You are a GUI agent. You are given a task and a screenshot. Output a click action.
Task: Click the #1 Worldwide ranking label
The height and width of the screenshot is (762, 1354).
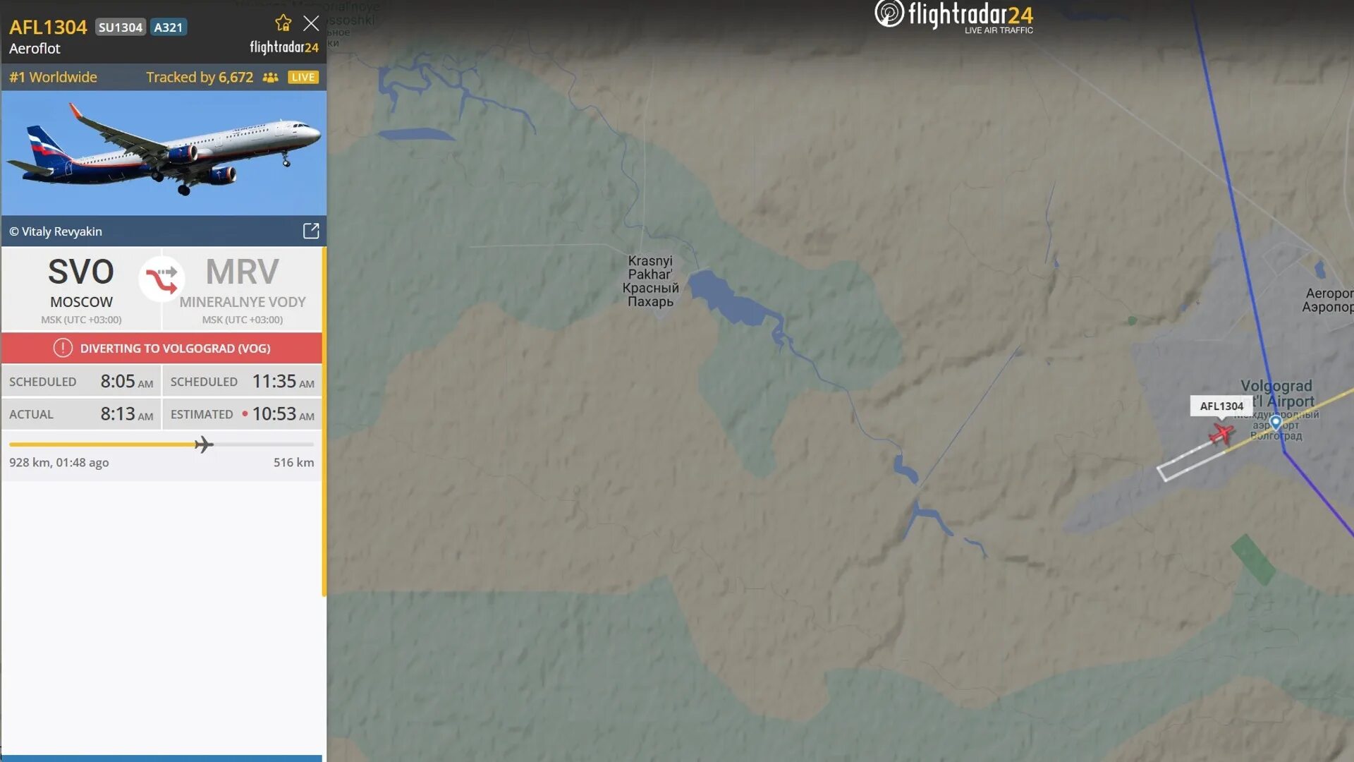pyautogui.click(x=53, y=78)
